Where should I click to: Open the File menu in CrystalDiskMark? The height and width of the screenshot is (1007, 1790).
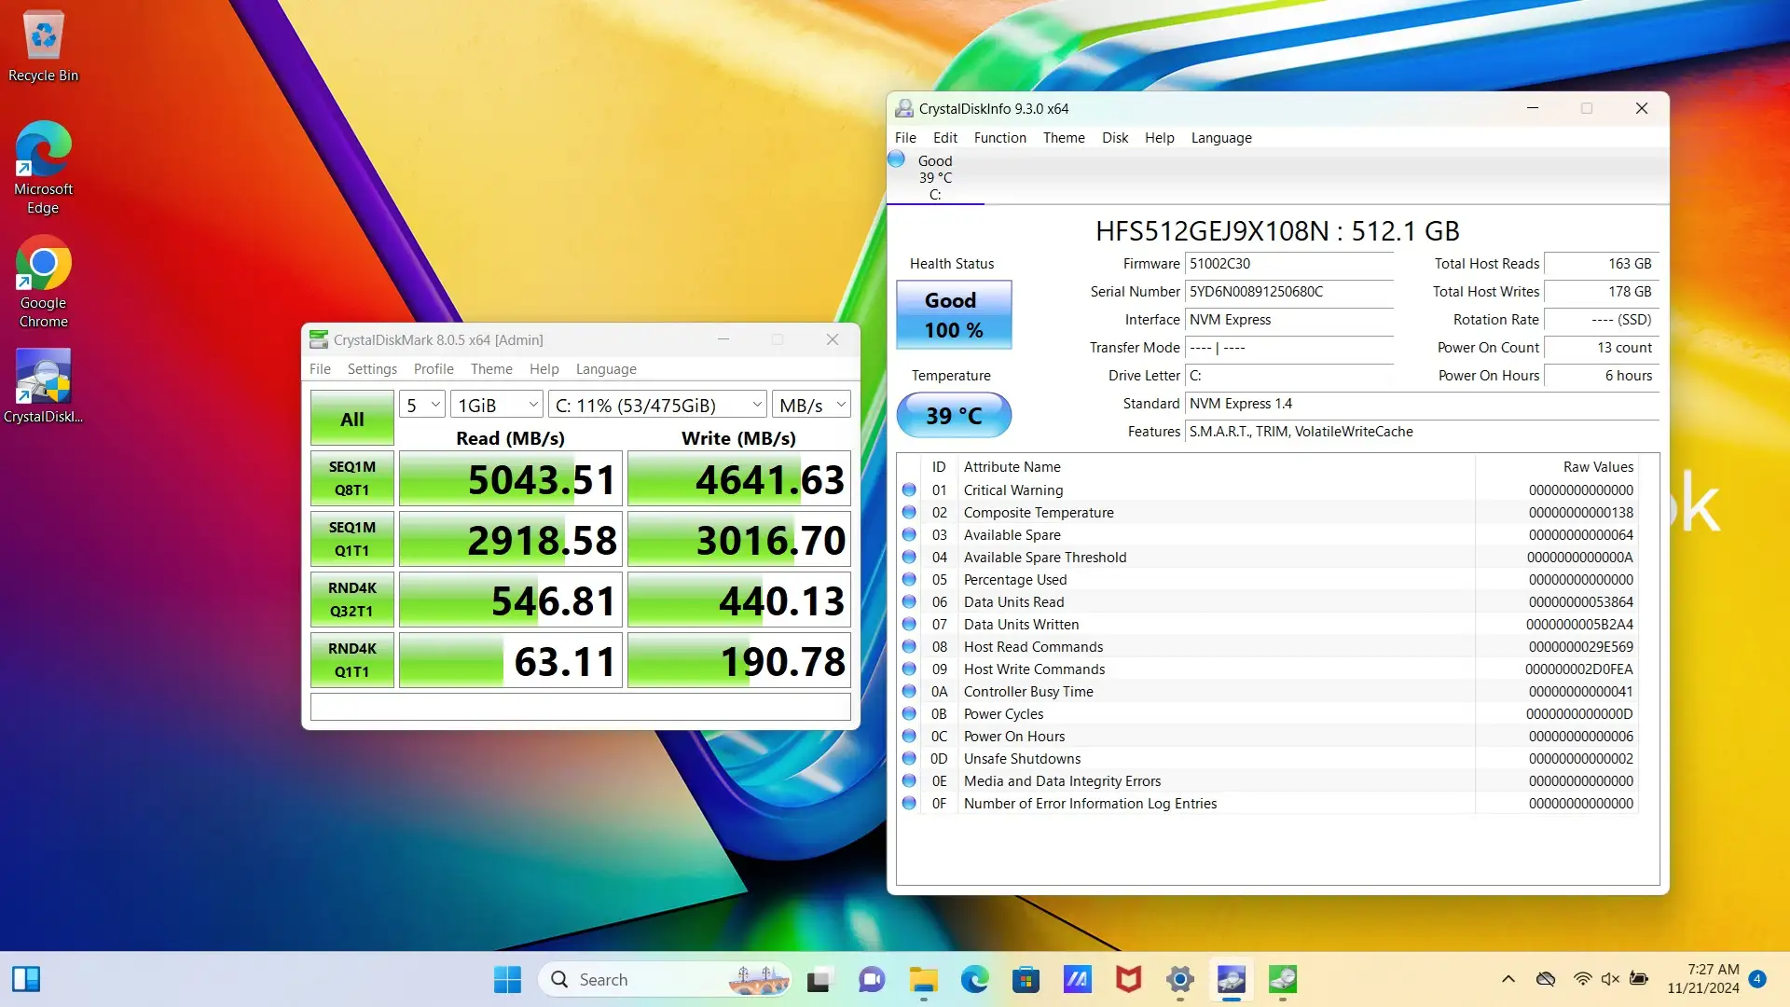coord(320,368)
